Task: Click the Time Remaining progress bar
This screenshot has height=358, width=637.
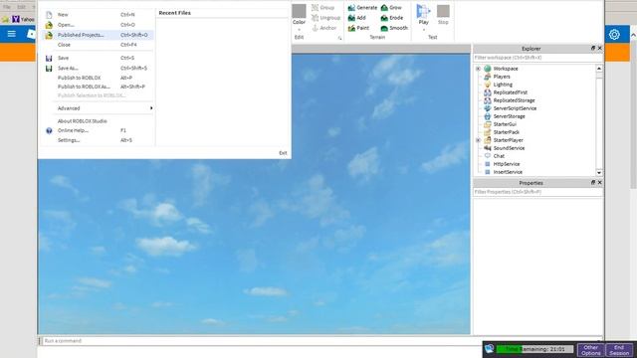Action: [534, 349]
